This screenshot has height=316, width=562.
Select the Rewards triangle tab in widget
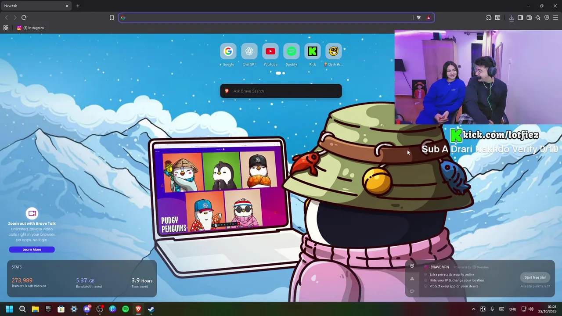[x=412, y=279]
